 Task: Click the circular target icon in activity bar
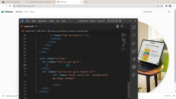134,67
